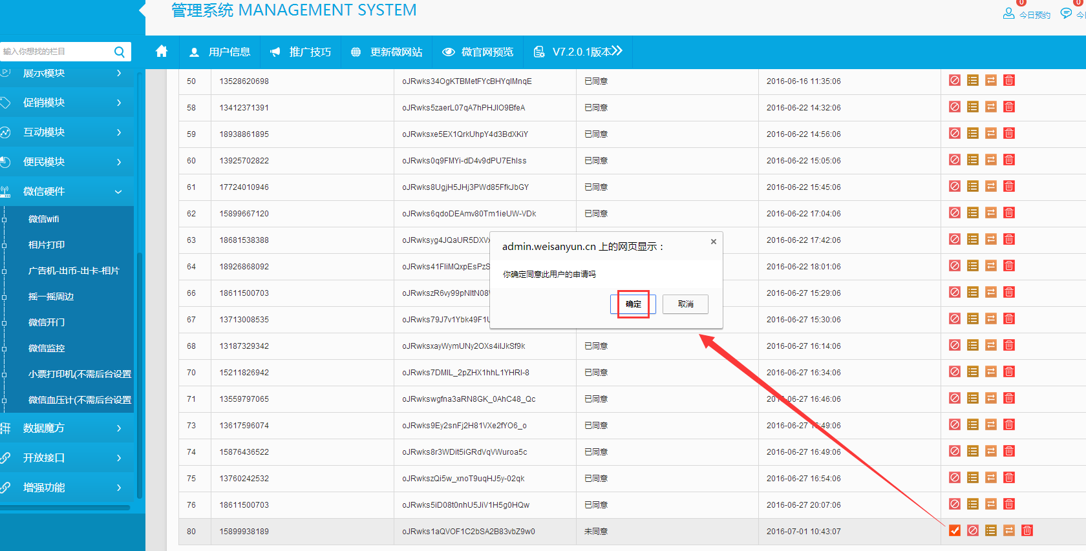Screen dimensions: 1086x551
Task: Approve the application in row 80
Action: 955,530
